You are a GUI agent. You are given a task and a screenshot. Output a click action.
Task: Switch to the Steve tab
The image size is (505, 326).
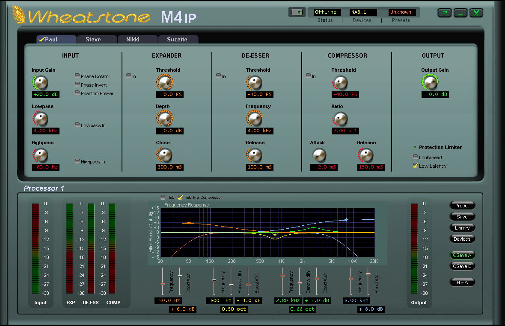(97, 39)
